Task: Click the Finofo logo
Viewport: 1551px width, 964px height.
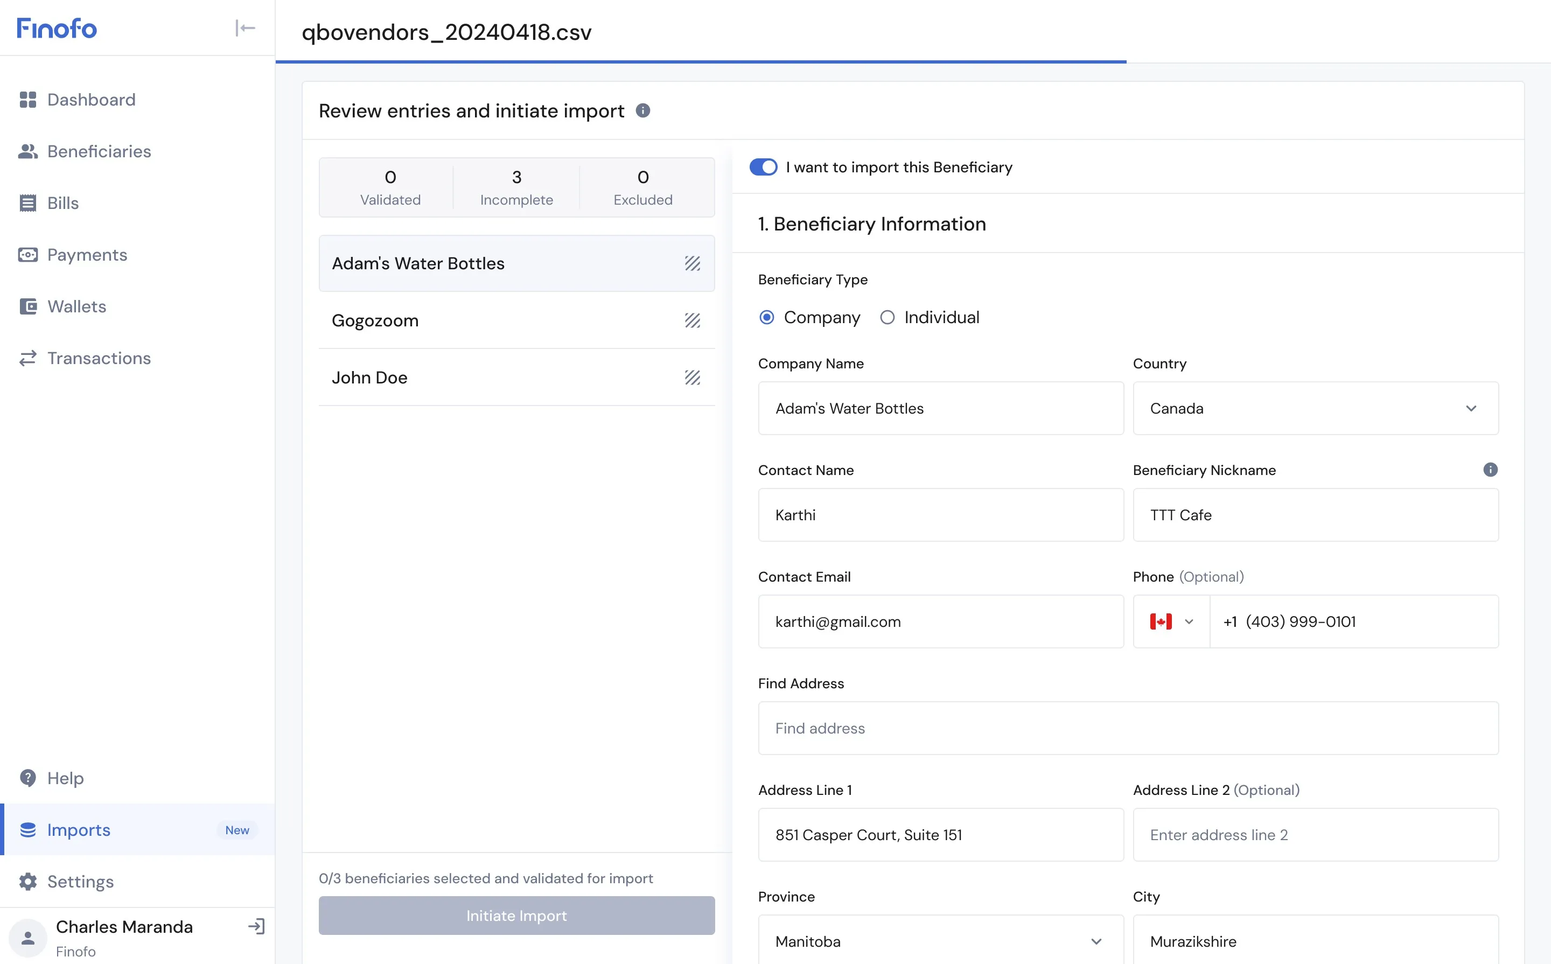Action: [x=57, y=28]
